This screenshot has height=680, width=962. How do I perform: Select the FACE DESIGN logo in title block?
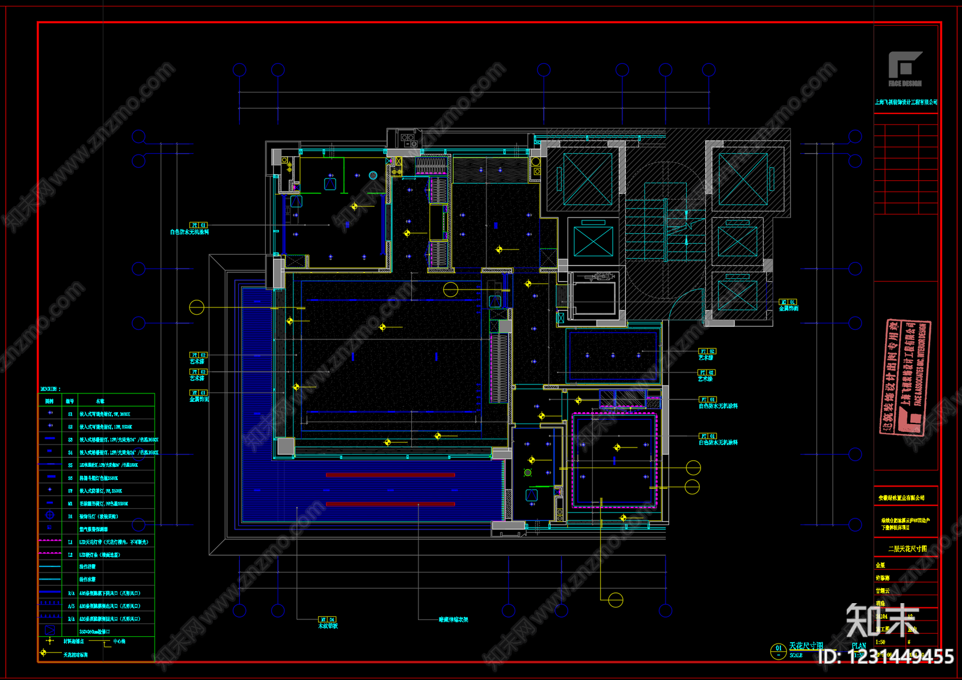tap(905, 69)
